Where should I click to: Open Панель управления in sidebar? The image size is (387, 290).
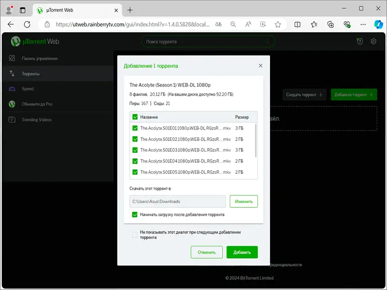58,58
